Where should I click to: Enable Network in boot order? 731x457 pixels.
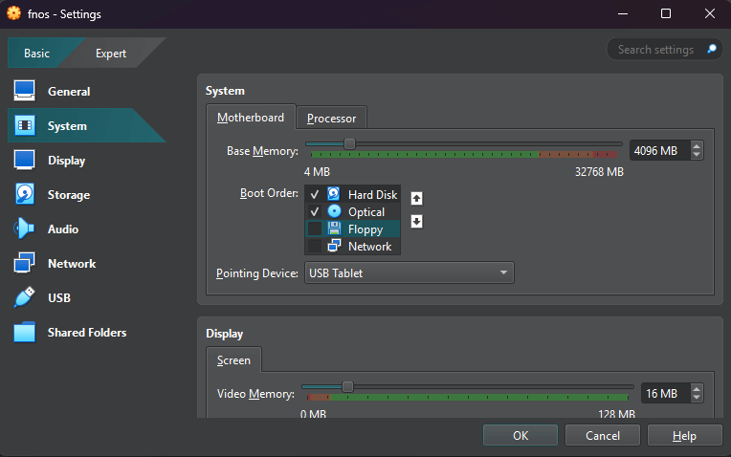315,247
